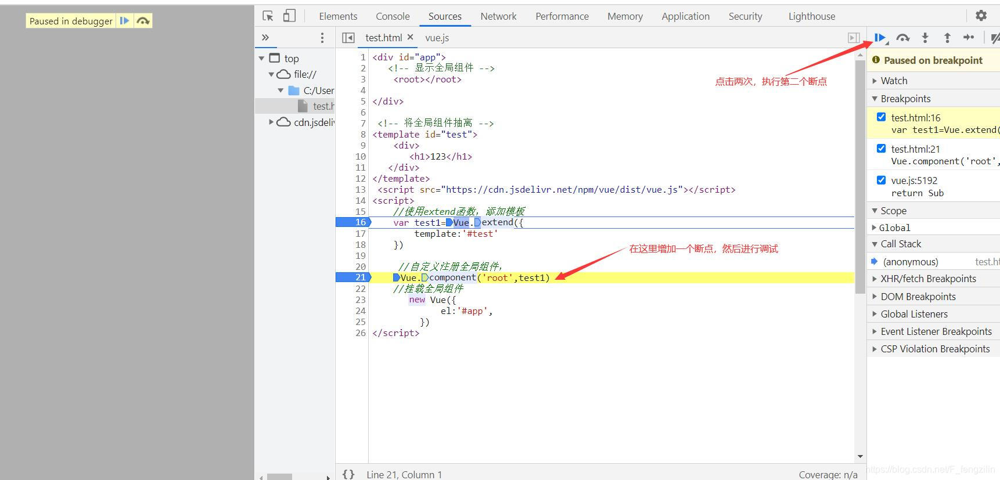This screenshot has height=480, width=1000.
Task: Select the test.html file icon in tree
Action: click(303, 106)
